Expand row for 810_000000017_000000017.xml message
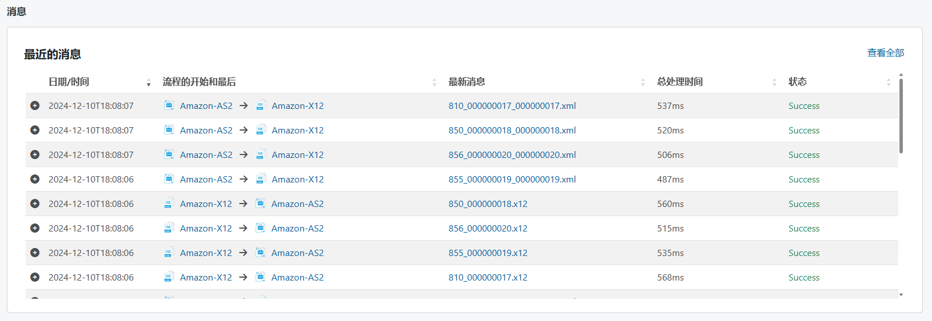 tap(35, 105)
